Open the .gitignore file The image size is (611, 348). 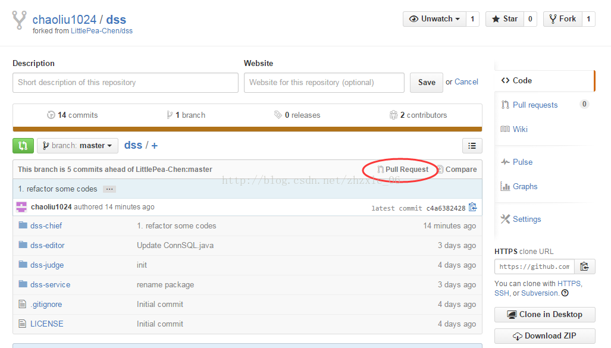(46, 305)
